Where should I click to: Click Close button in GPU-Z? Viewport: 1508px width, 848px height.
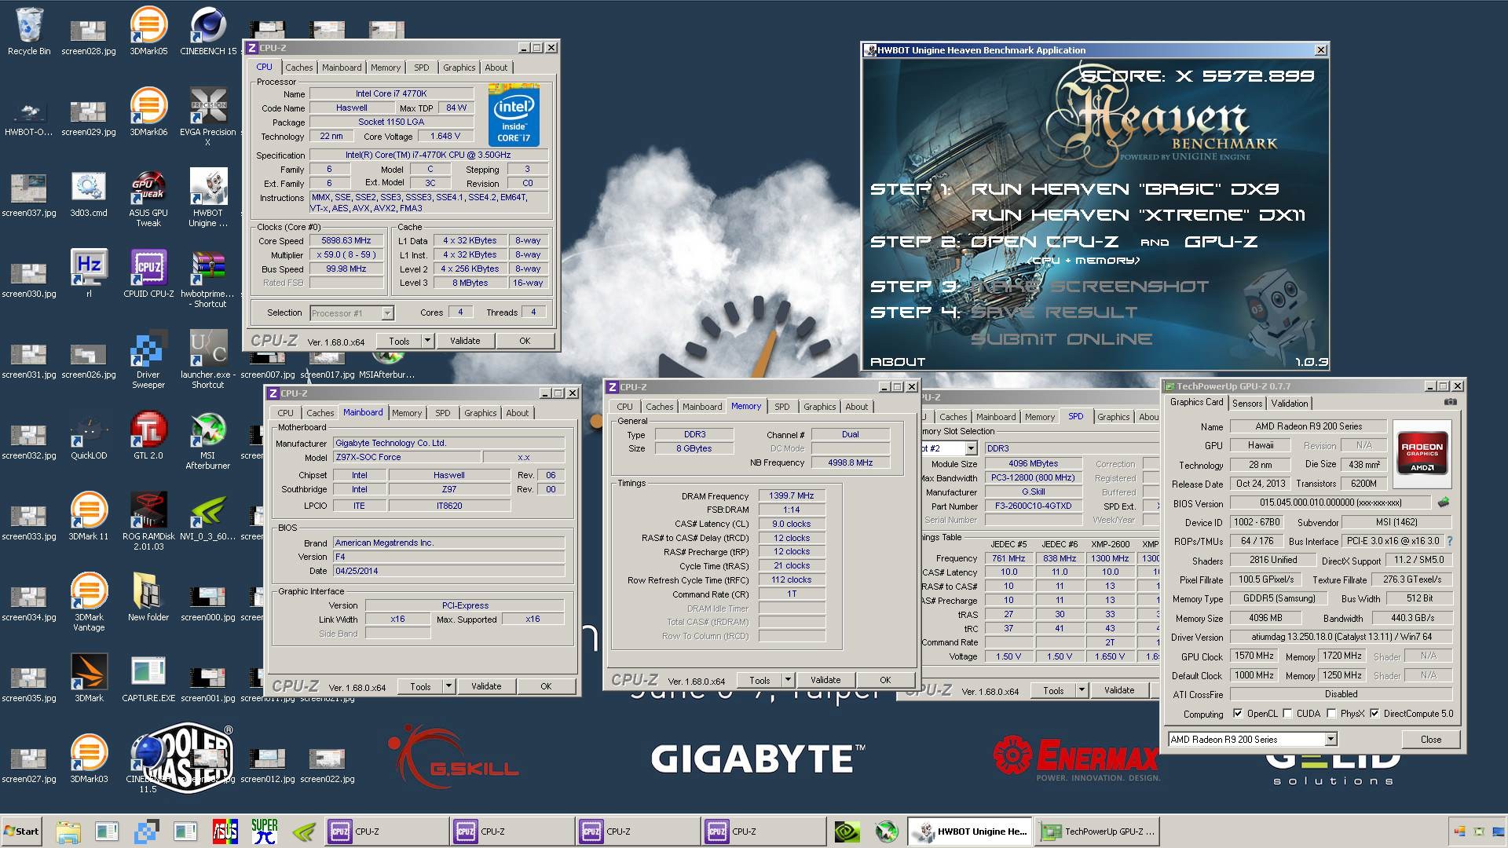click(x=1430, y=740)
